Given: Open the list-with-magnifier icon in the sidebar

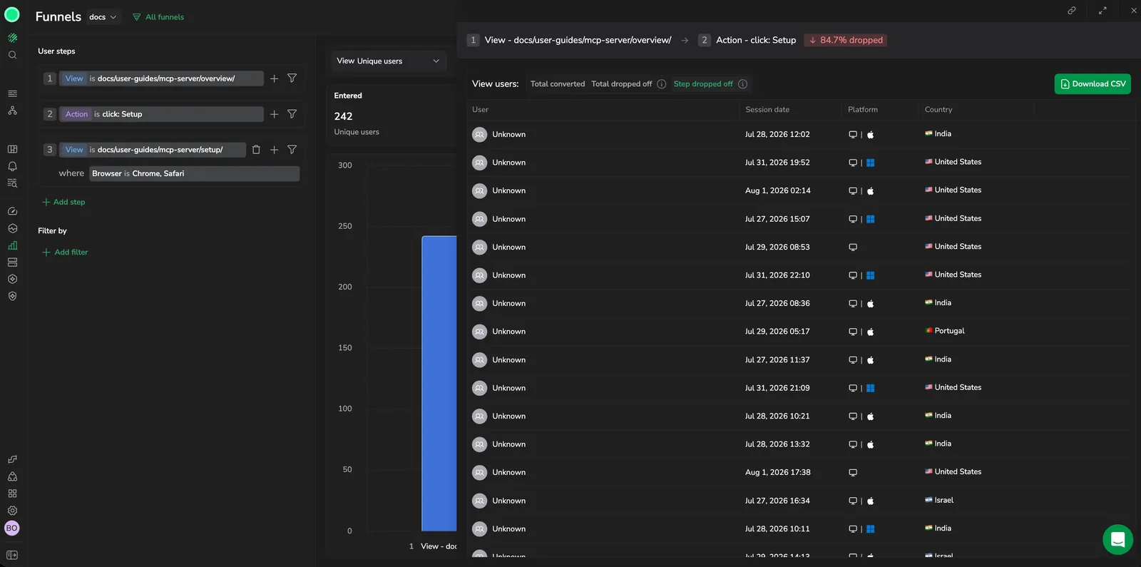Looking at the screenshot, I should 12,183.
